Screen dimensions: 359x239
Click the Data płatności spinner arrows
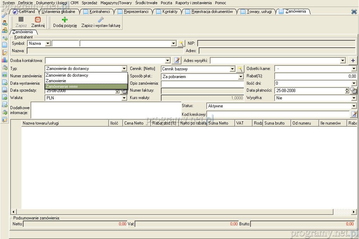347,90
